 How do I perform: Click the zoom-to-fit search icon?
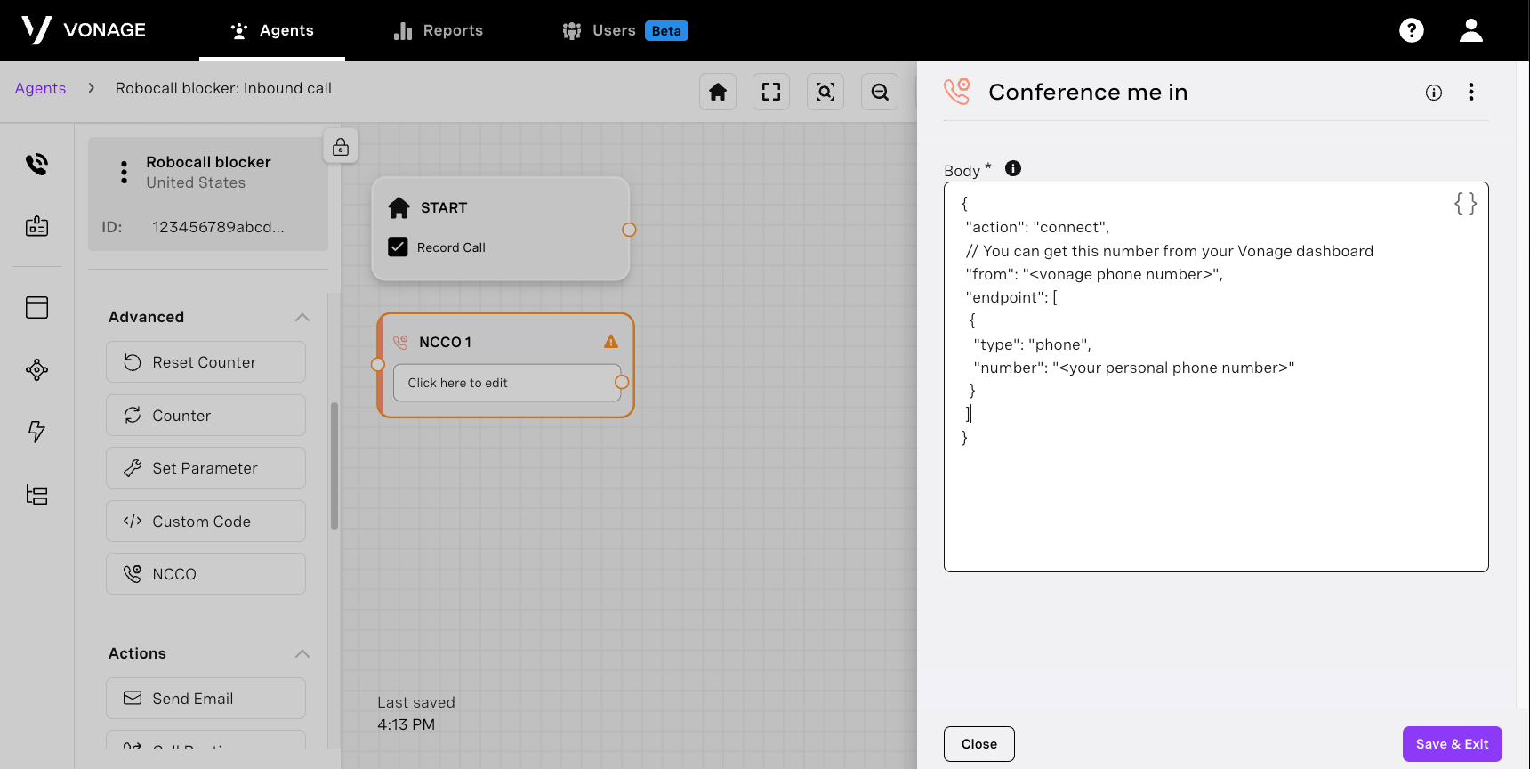click(825, 92)
